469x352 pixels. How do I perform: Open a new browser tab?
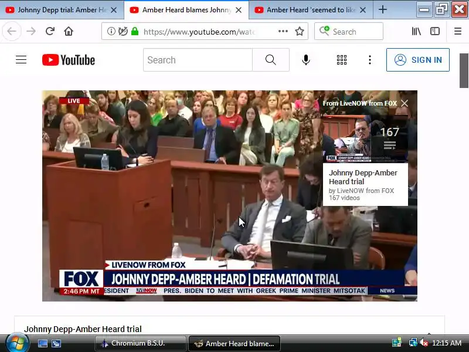[x=382, y=9]
